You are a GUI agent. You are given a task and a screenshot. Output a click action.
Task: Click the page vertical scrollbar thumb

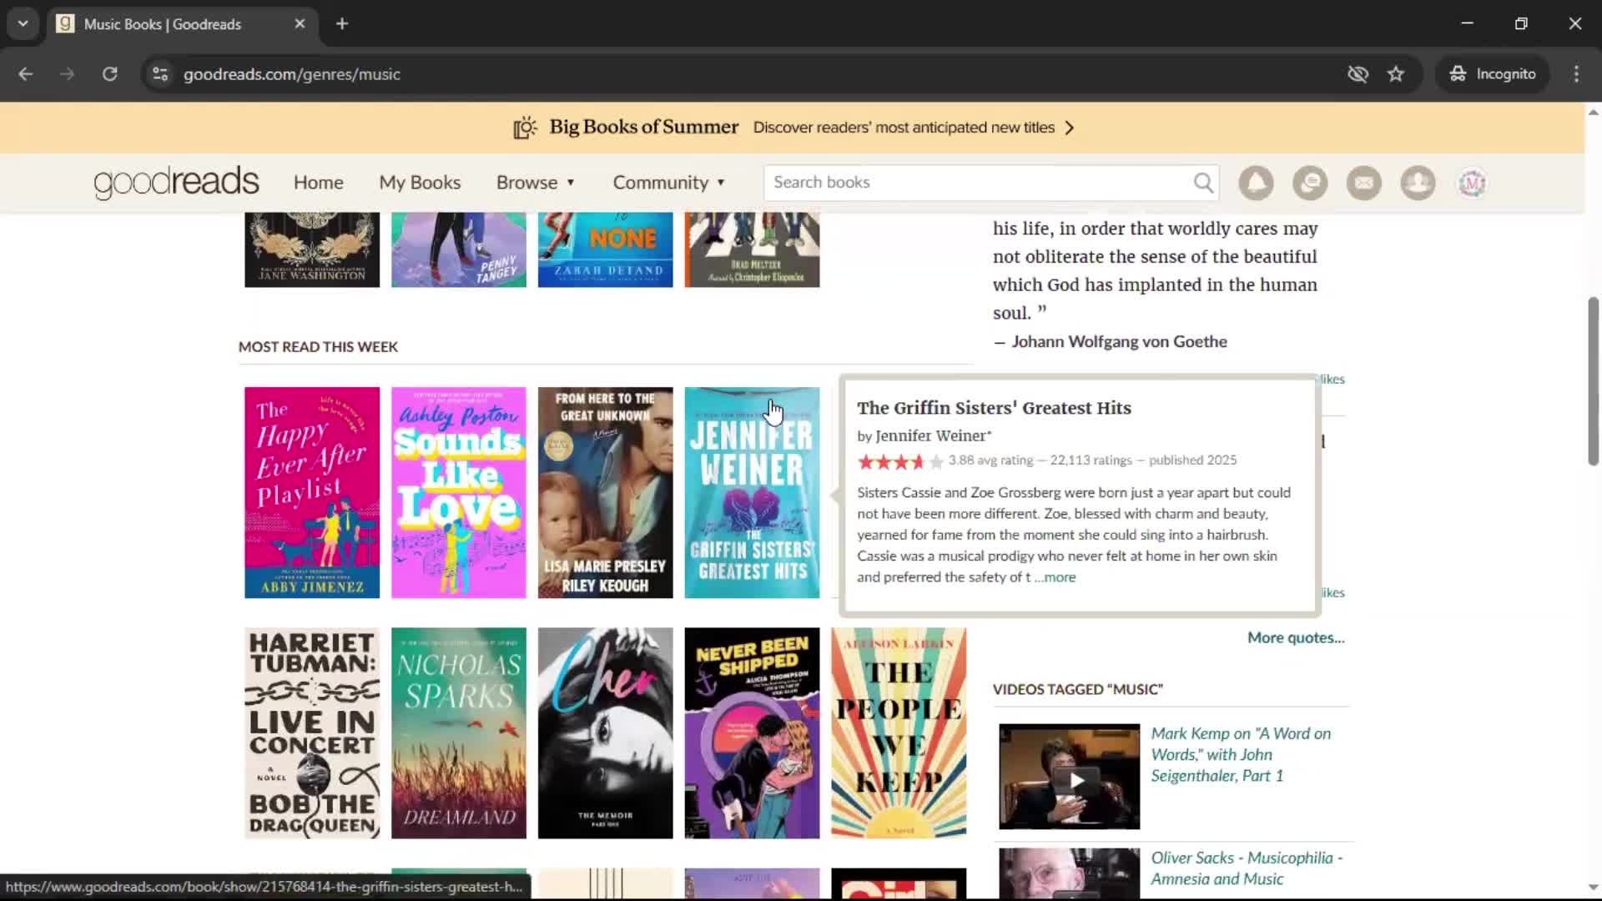(1593, 380)
